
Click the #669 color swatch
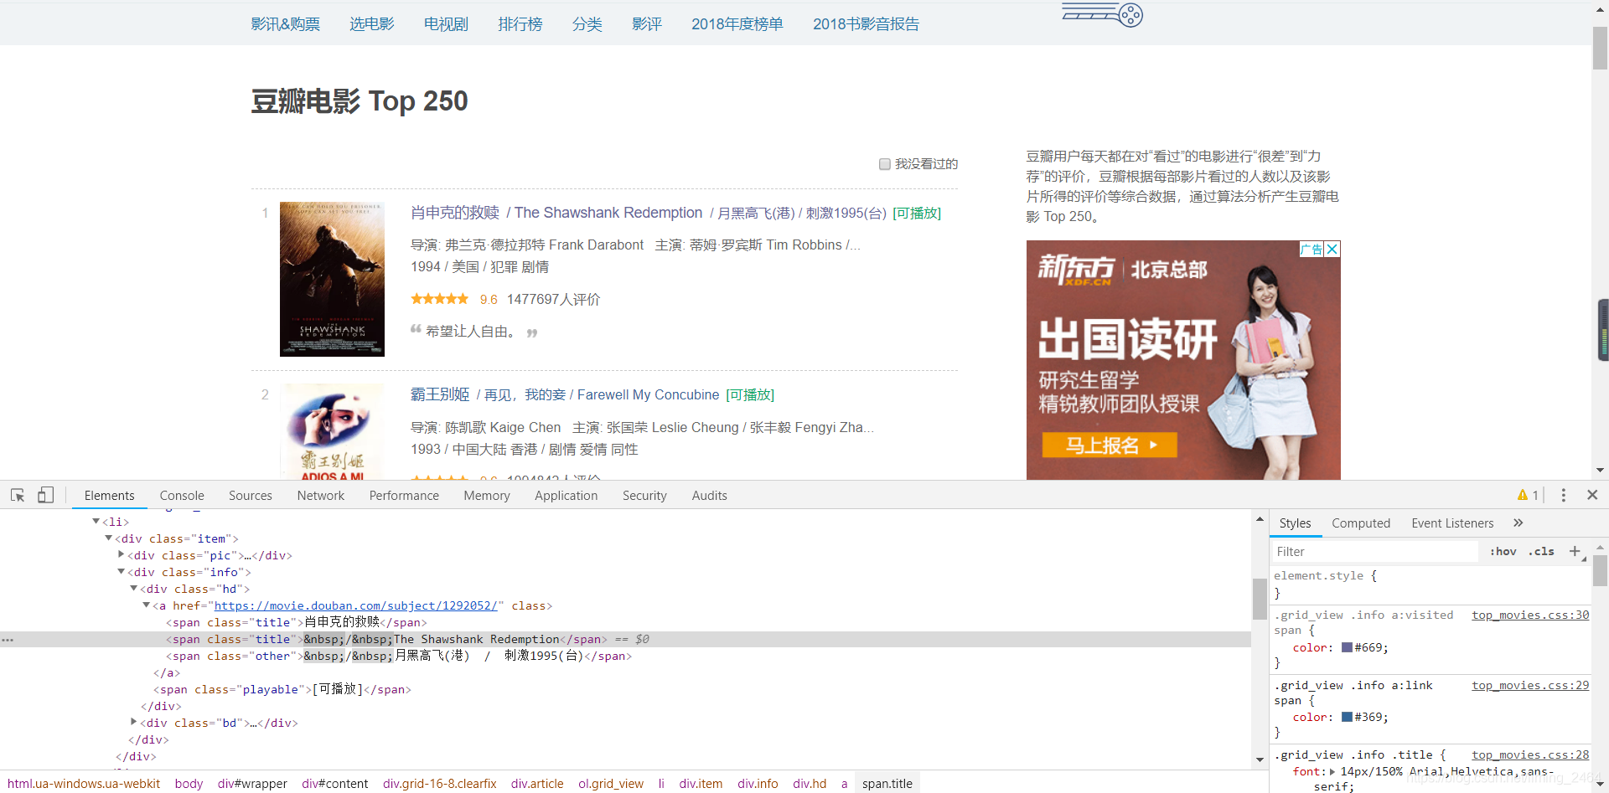pyautogui.click(x=1348, y=647)
